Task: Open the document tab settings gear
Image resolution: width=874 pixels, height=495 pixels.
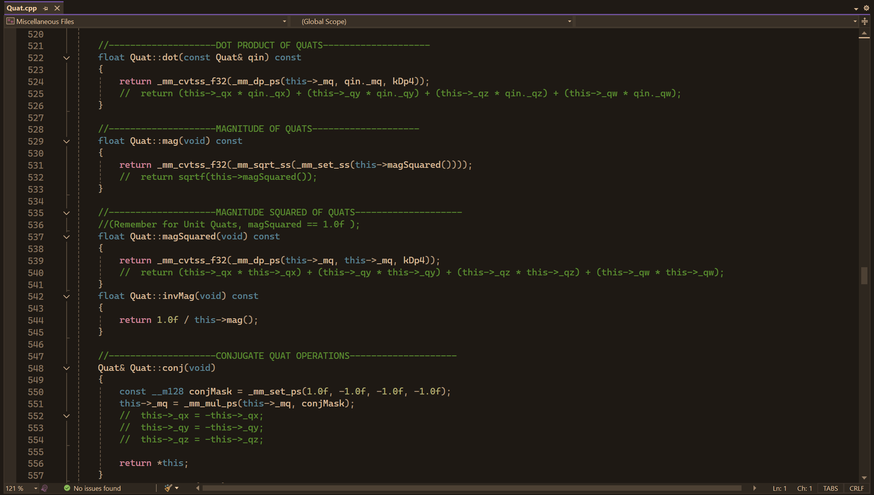Action: point(867,8)
